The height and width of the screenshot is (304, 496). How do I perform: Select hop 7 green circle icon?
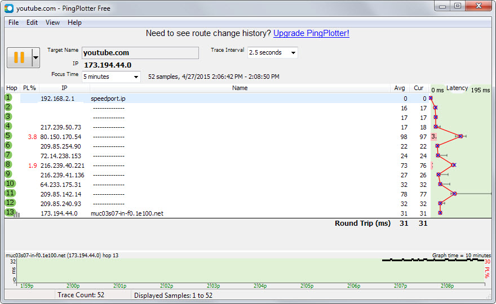(x=8, y=155)
